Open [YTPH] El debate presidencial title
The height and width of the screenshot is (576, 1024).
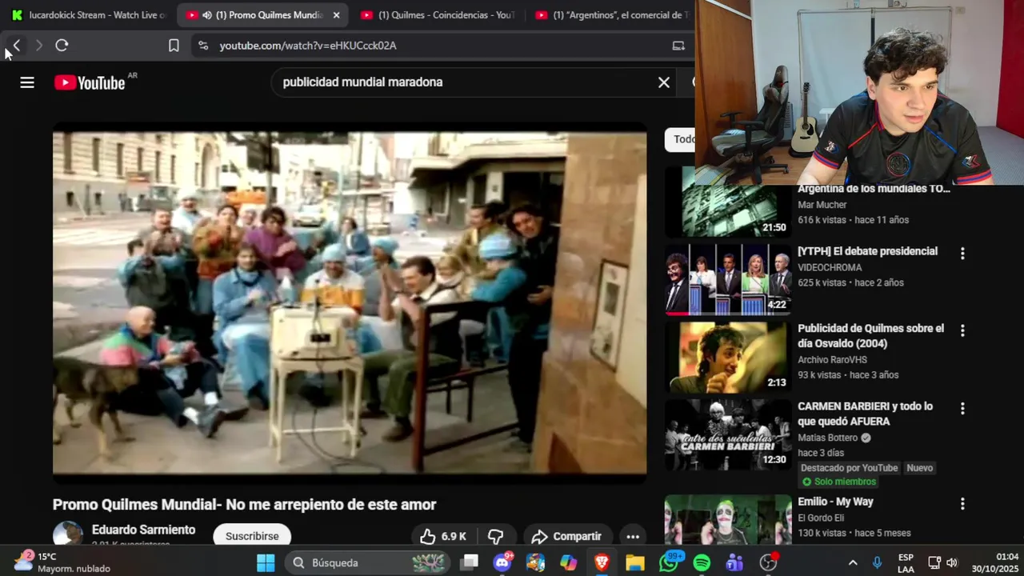click(867, 251)
